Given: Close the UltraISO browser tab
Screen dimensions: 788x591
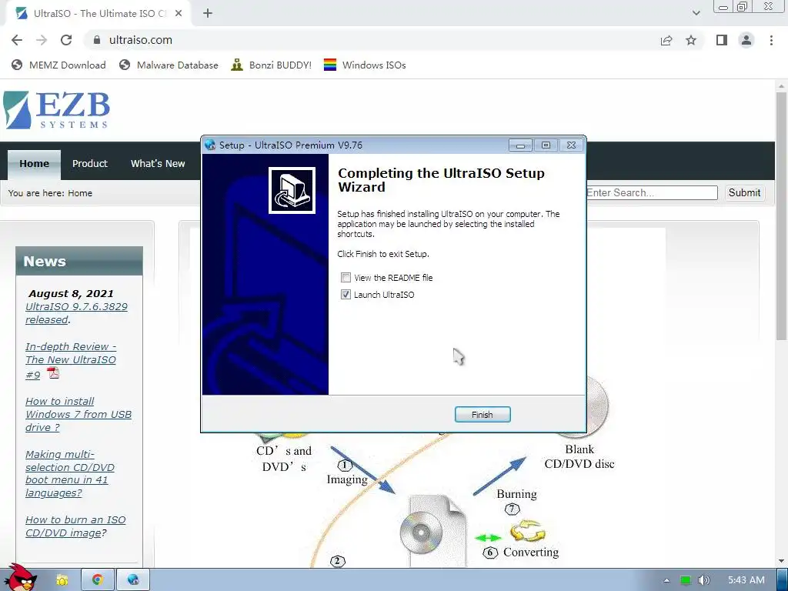Looking at the screenshot, I should (x=179, y=14).
